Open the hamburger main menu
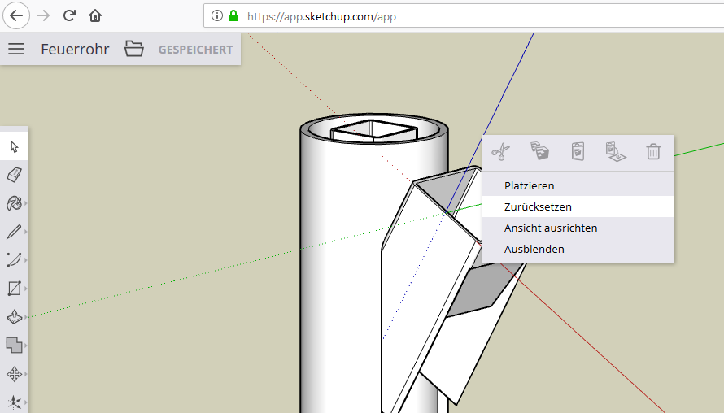The image size is (724, 413). coord(16,49)
